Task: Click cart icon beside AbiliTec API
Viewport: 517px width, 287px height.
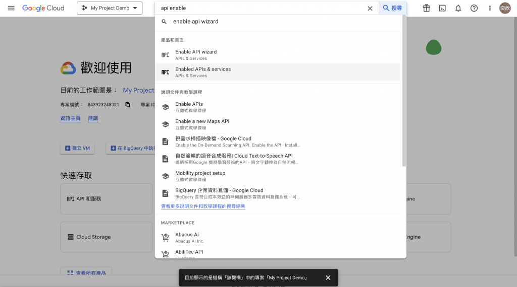Action: coord(165,254)
